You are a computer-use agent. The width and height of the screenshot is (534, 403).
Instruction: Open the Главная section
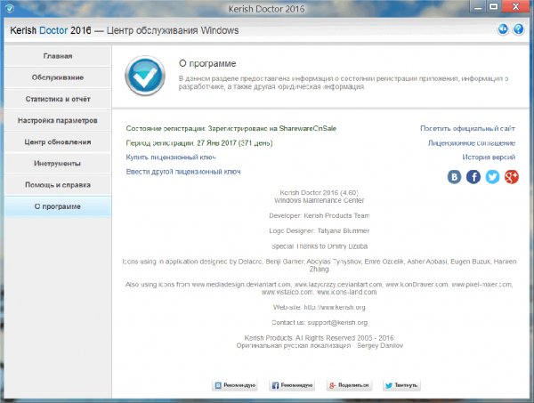tap(58, 56)
